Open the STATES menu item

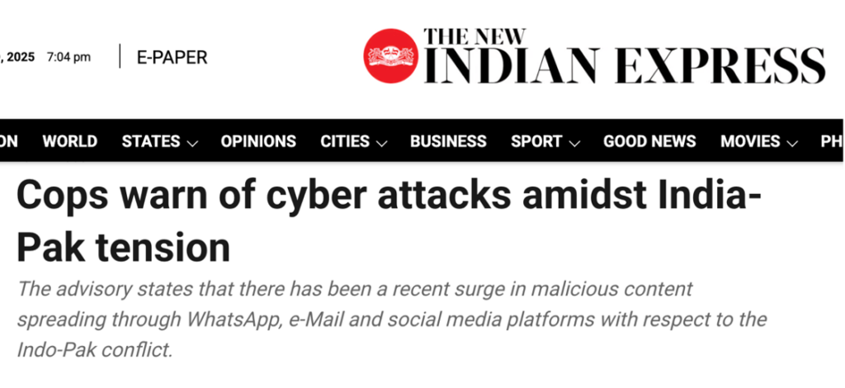(151, 141)
